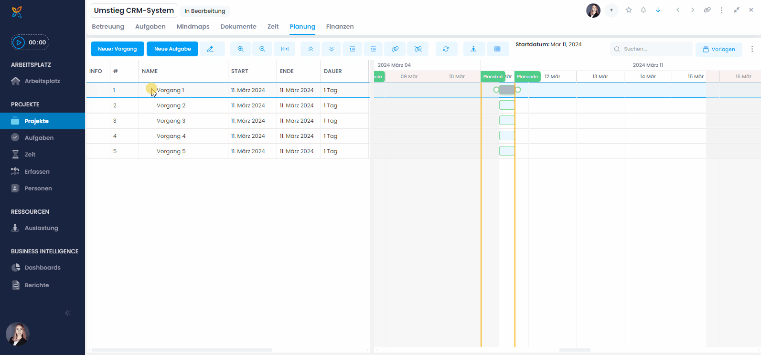Click the double chevron down icon
Image resolution: width=761 pixels, height=355 pixels.
(x=332, y=49)
